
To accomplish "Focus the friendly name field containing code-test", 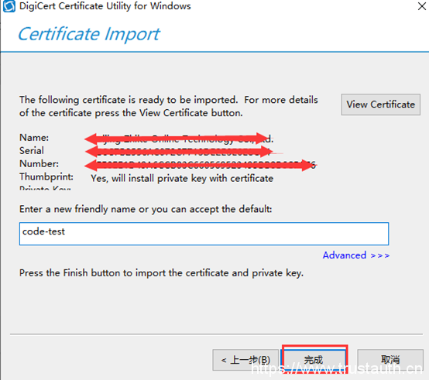I will [x=204, y=234].
